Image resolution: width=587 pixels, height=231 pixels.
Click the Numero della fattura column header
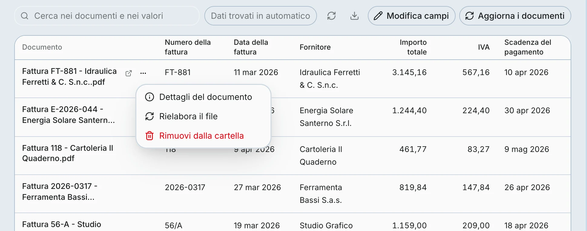pos(188,47)
